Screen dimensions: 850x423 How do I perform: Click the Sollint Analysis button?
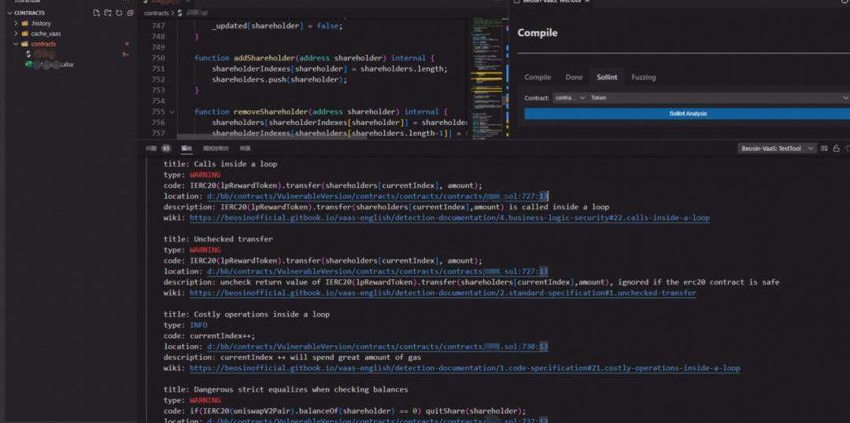[x=687, y=114]
